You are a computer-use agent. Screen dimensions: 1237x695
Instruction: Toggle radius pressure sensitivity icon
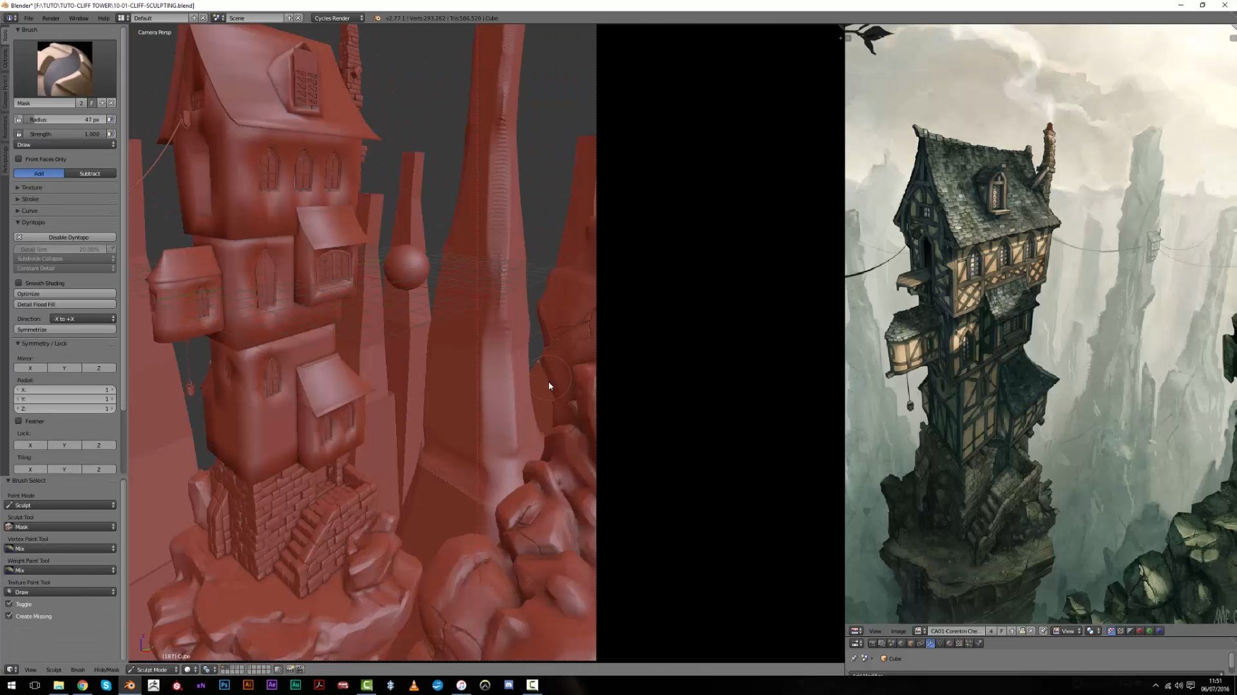111,120
